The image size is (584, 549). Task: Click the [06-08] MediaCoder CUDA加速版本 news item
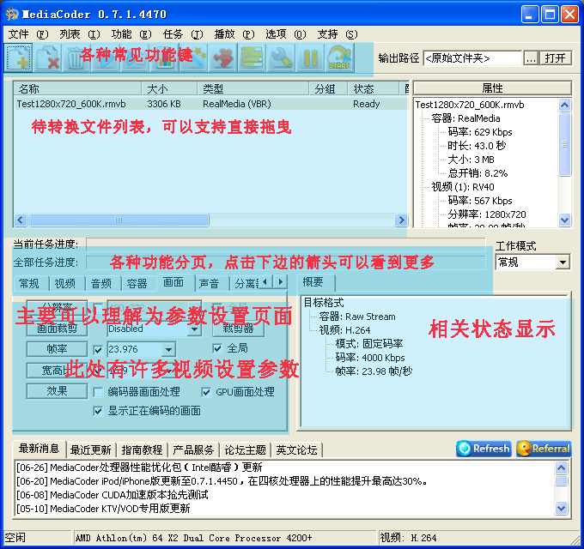pos(113,495)
